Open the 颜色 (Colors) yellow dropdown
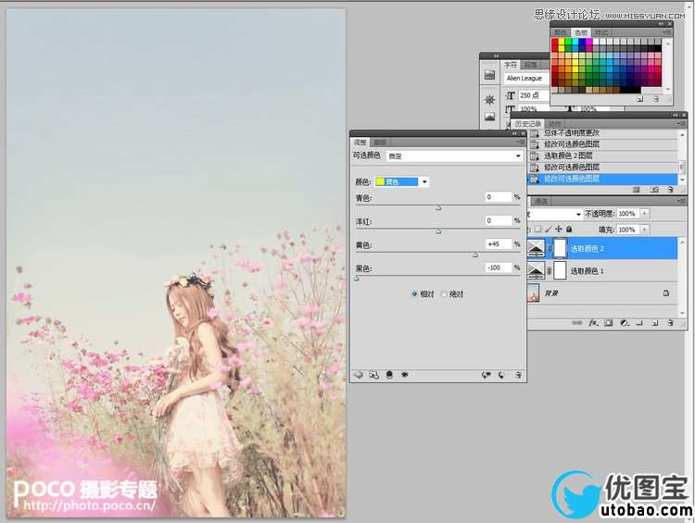 point(424,182)
